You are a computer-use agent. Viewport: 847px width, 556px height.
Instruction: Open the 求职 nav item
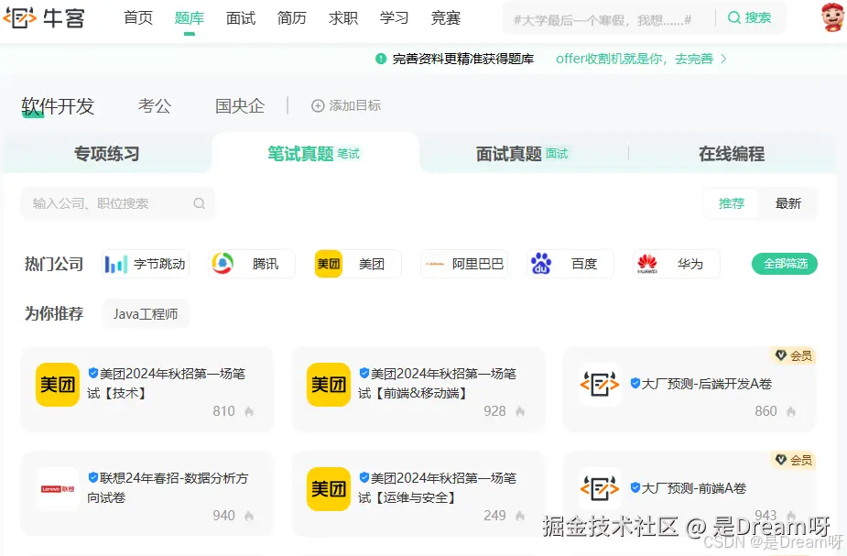click(343, 17)
